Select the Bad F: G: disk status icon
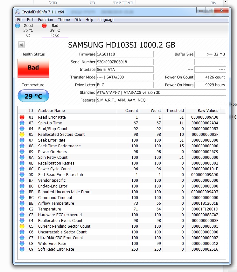Viewport: 237px width, 272px height. [x=44, y=26]
